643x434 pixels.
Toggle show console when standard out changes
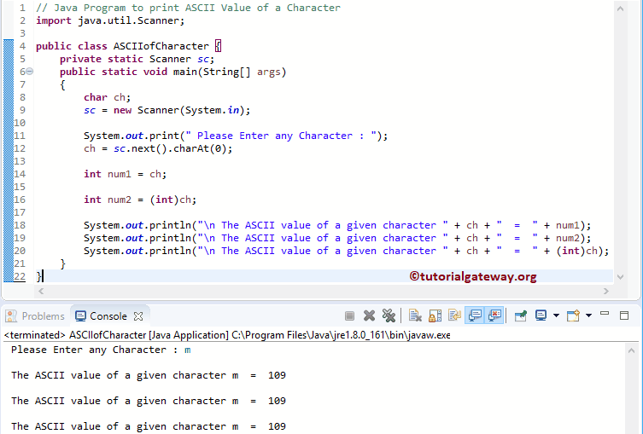[x=475, y=315]
